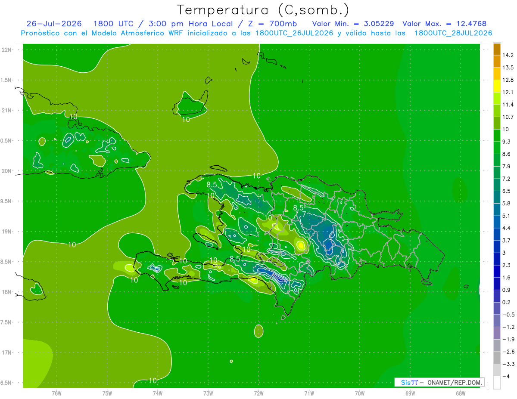
Task: Click the initialization time "1800UTC_26JUL2026"
Action: 294,33
